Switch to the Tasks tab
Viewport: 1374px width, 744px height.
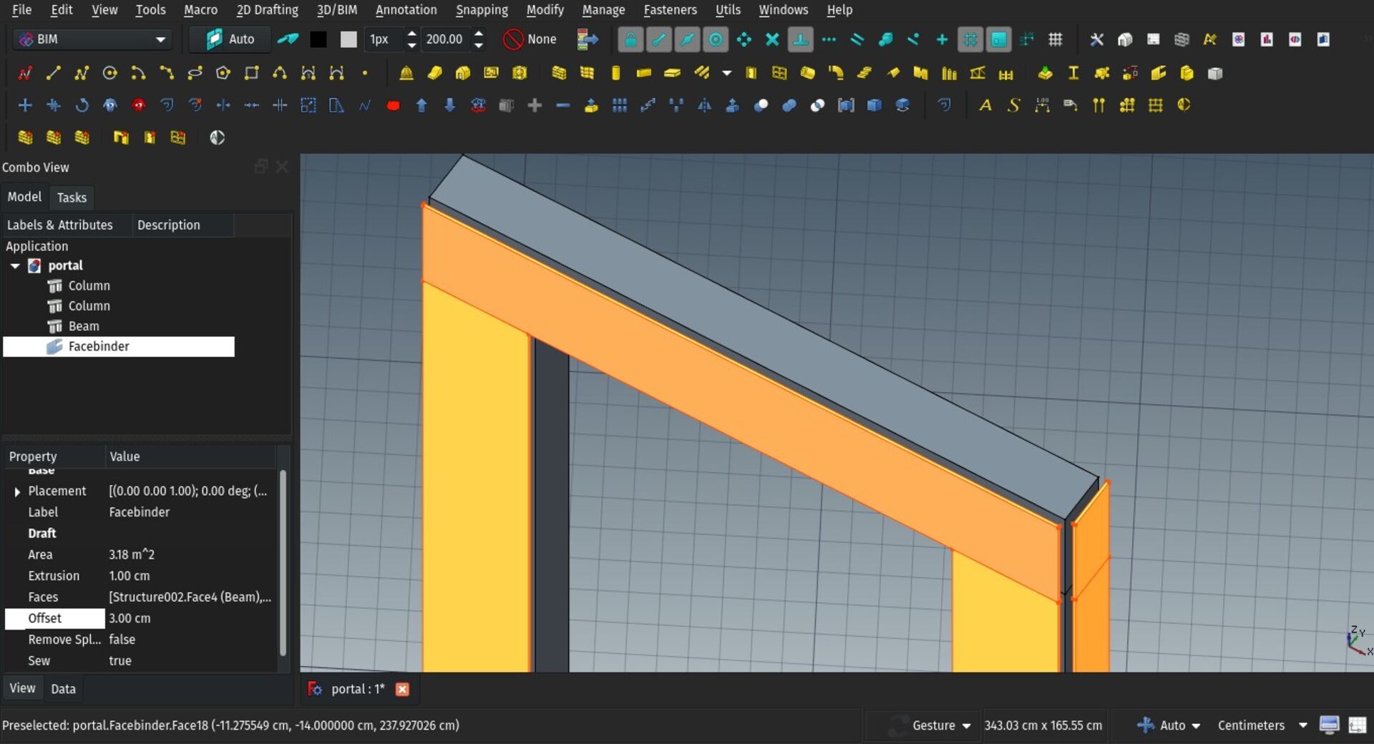click(x=72, y=197)
